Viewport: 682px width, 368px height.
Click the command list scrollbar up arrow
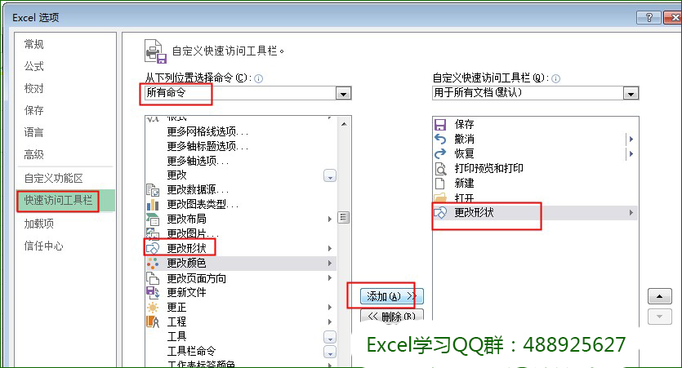tap(344, 124)
